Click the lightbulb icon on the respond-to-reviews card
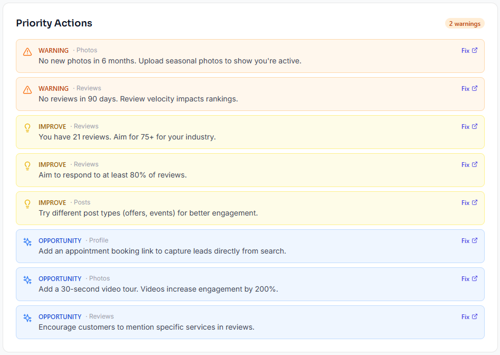The image size is (500, 355). tap(27, 165)
